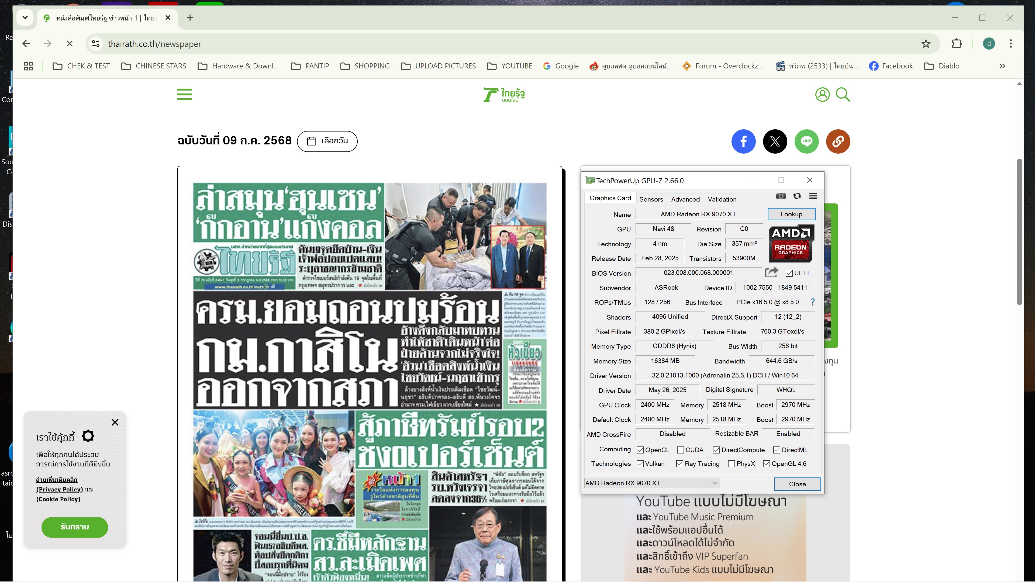Click the GPU-Z refresh icon
This screenshot has height=582, width=1035.
click(x=797, y=196)
